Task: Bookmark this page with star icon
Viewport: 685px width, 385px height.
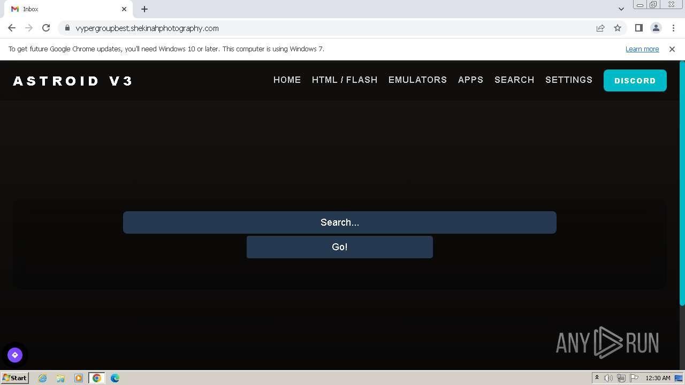Action: pyautogui.click(x=618, y=28)
